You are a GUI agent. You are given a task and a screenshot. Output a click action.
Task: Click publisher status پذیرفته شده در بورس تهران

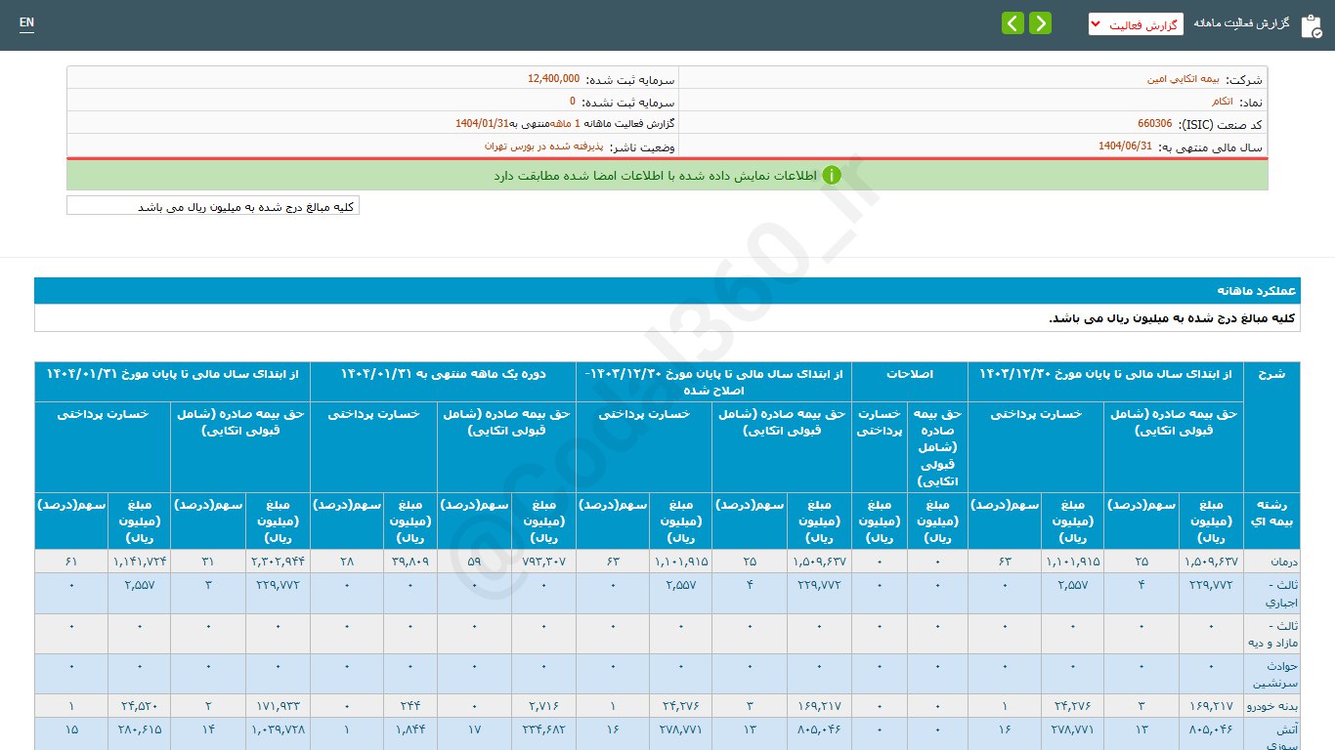pyautogui.click(x=543, y=146)
